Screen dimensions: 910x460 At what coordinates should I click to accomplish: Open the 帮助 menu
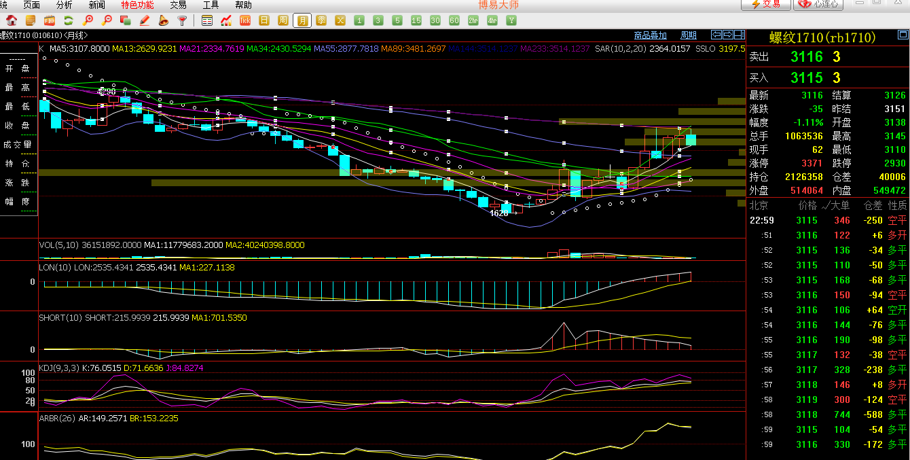243,5
